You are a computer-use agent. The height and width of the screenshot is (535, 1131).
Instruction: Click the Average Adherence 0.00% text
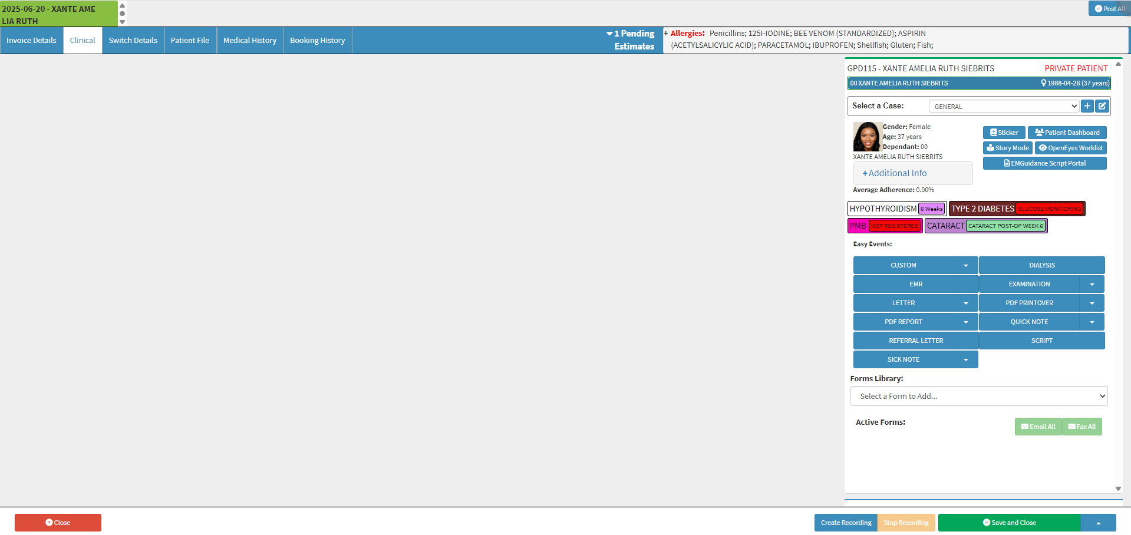[x=893, y=190]
